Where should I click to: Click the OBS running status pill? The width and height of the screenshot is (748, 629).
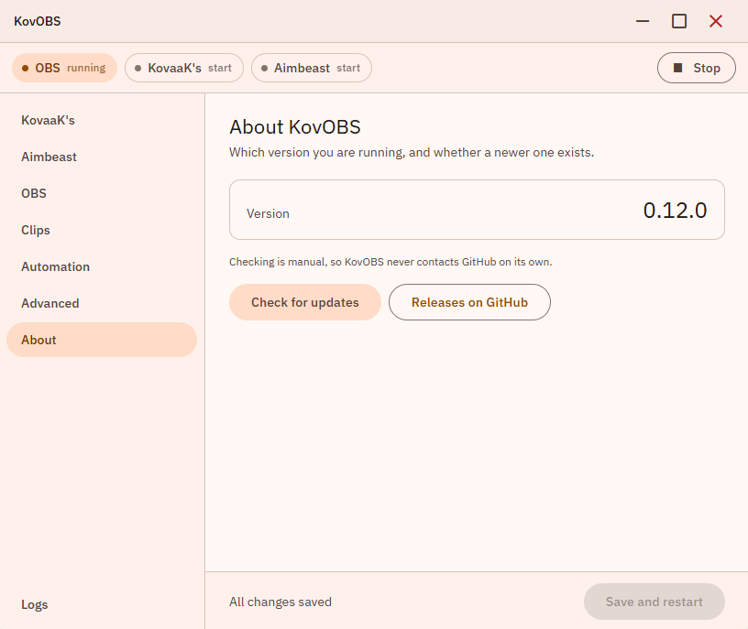coord(64,68)
